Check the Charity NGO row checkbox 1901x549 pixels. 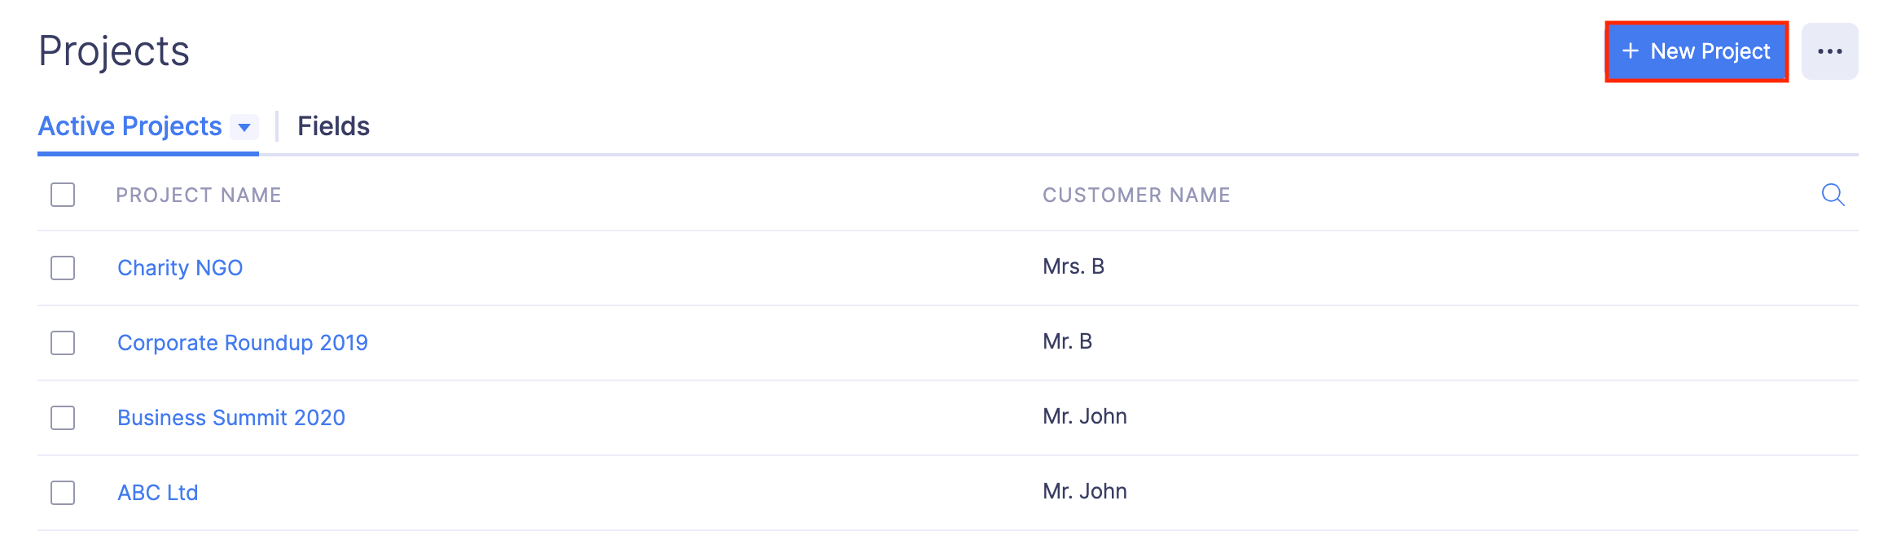pos(63,268)
